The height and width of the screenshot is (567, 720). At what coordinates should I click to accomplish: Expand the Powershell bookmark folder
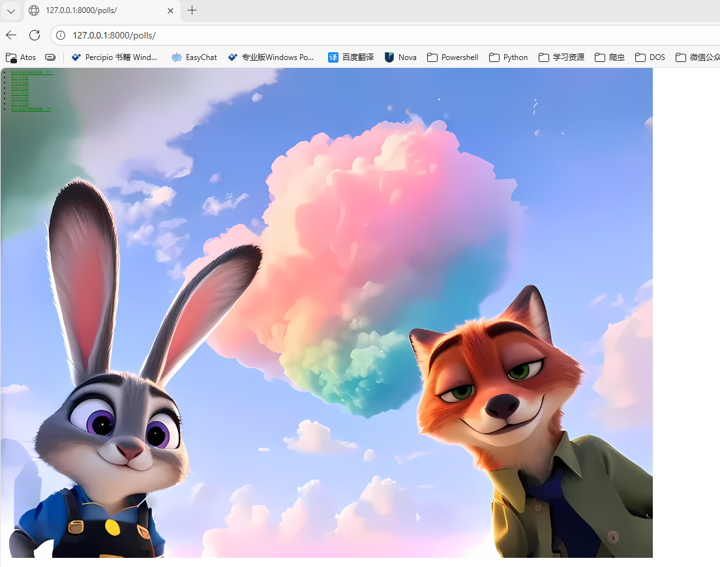coord(453,57)
